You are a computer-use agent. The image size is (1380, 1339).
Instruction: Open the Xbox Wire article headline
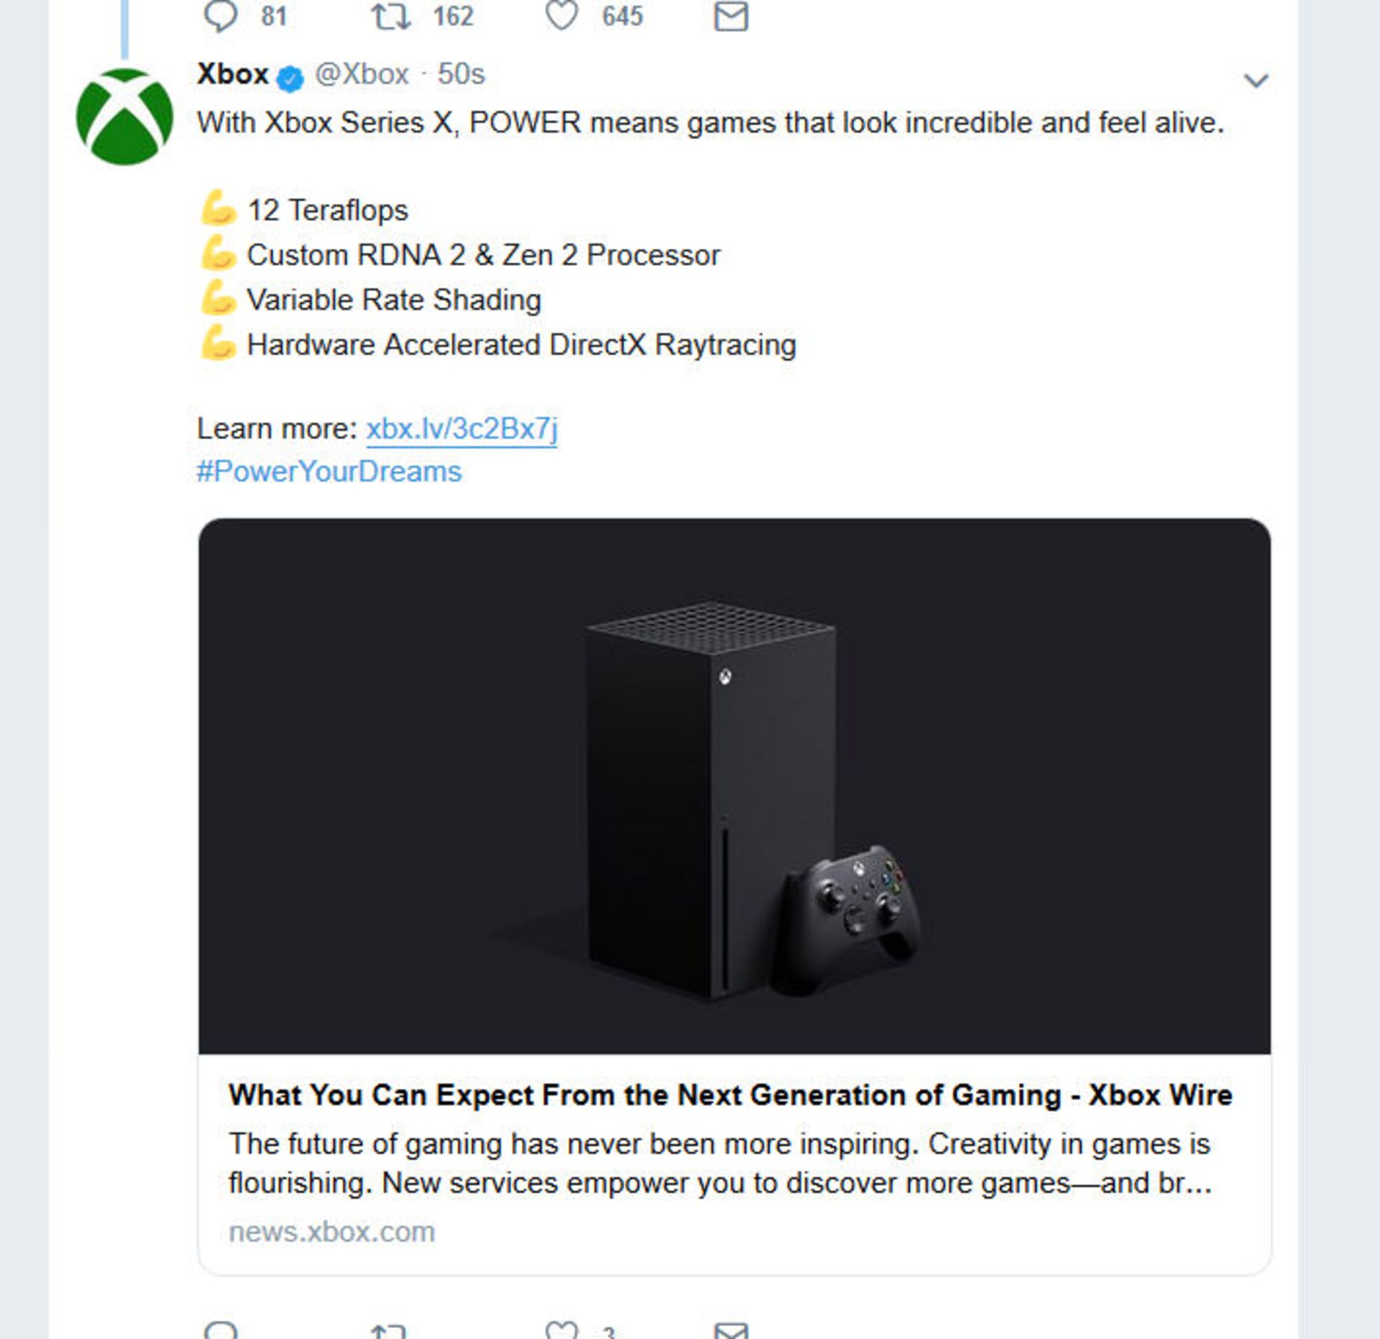[730, 1095]
